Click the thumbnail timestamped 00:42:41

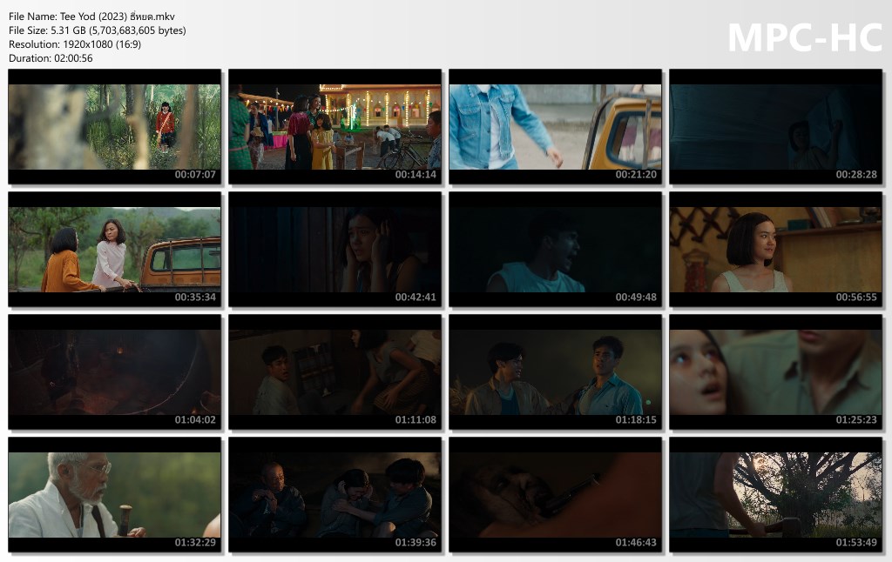coord(334,250)
